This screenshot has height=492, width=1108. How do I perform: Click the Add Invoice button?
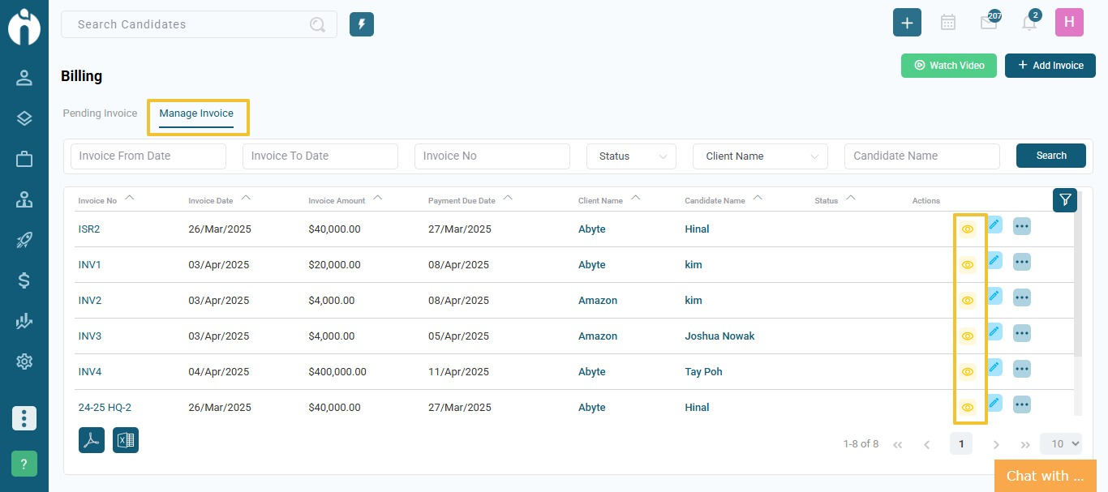[1050, 66]
